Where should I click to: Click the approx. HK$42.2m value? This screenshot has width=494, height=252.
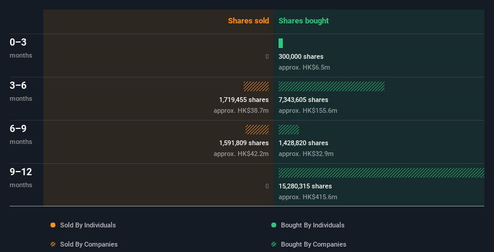(x=241, y=154)
